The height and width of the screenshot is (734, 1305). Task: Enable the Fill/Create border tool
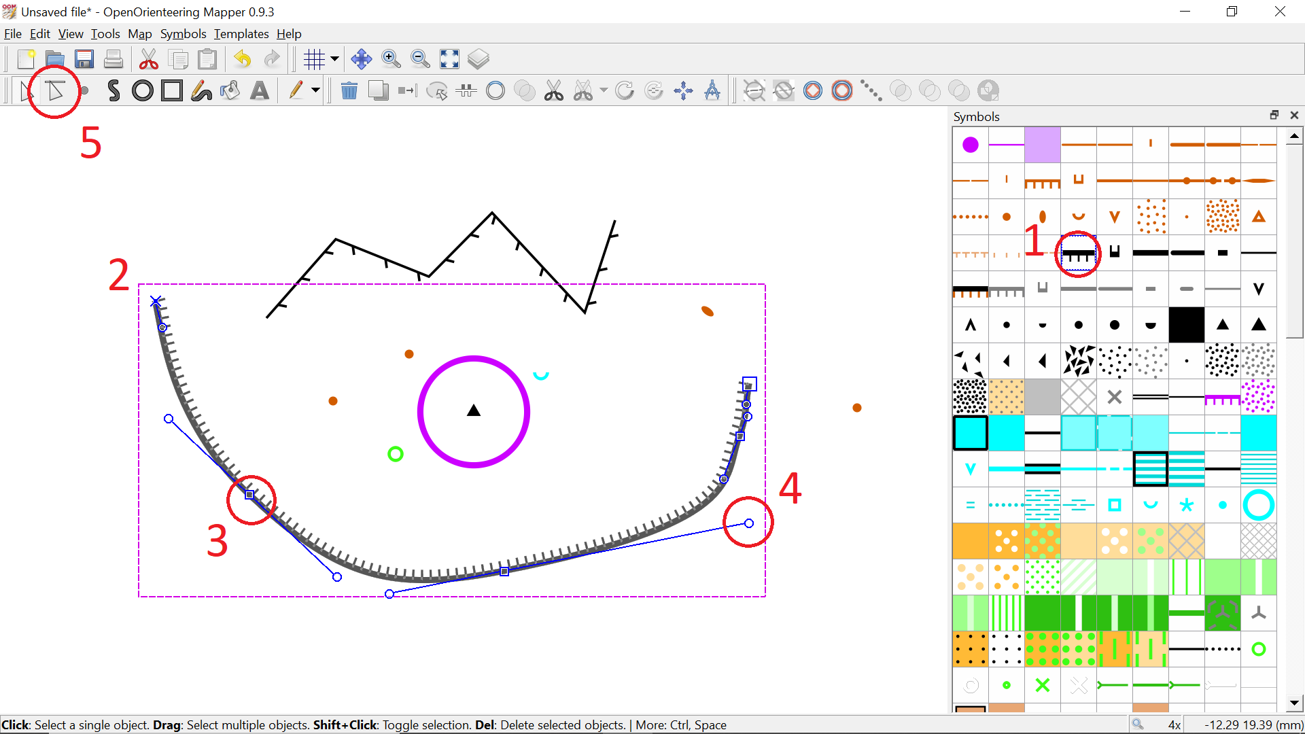pyautogui.click(x=230, y=90)
